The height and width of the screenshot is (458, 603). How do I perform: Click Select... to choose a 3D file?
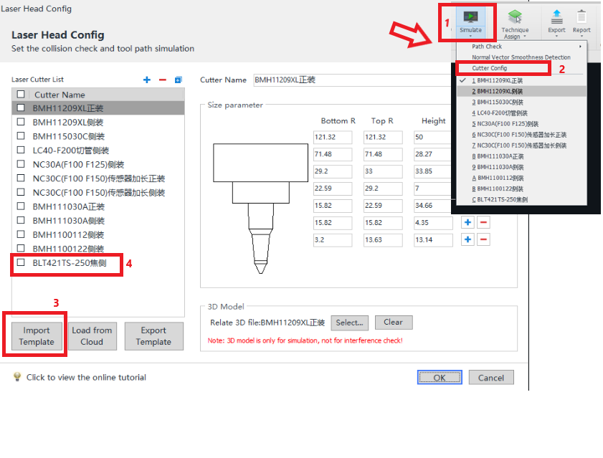(x=349, y=323)
